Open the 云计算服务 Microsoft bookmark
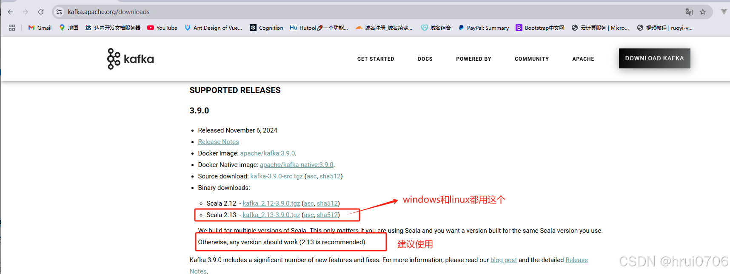This screenshot has height=274, width=730. point(600,28)
